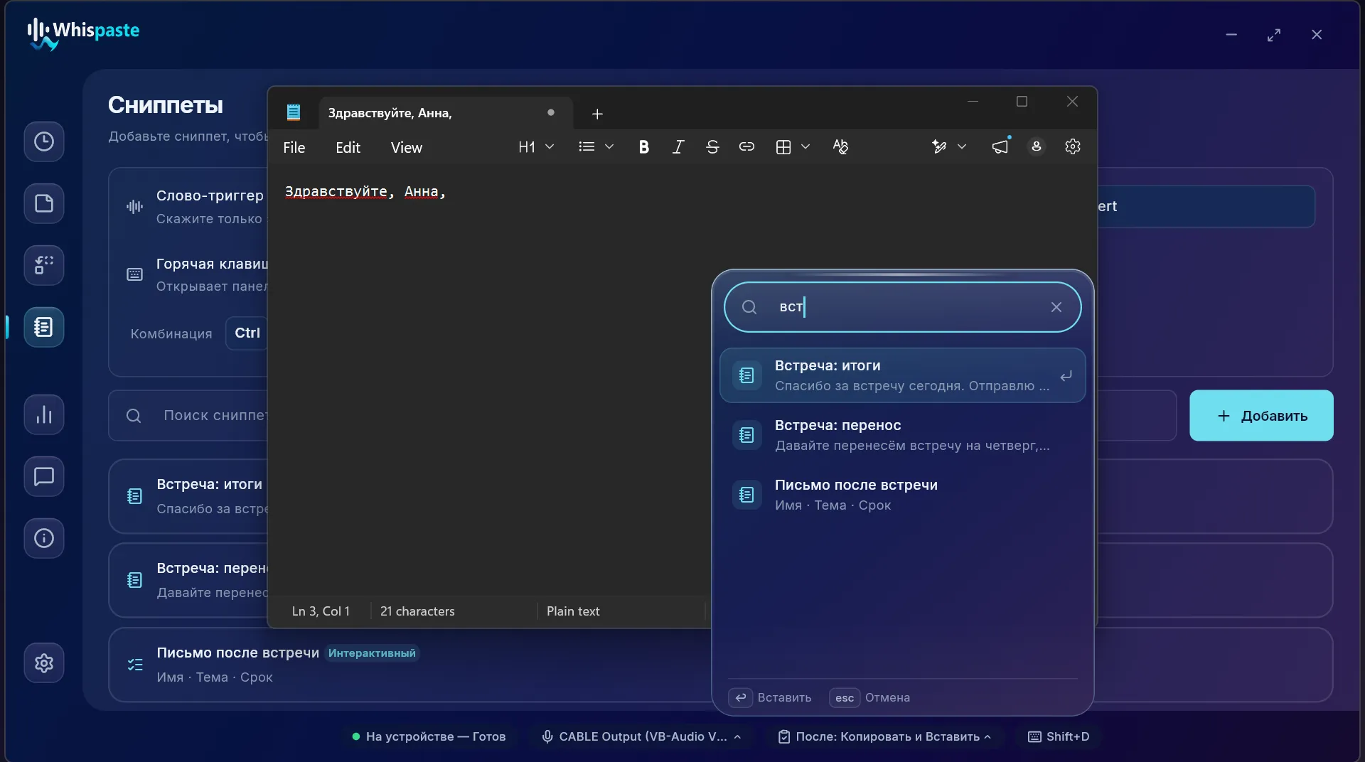Open the statistics bar-chart icon in sidebar
The image size is (1365, 762).
(x=44, y=414)
